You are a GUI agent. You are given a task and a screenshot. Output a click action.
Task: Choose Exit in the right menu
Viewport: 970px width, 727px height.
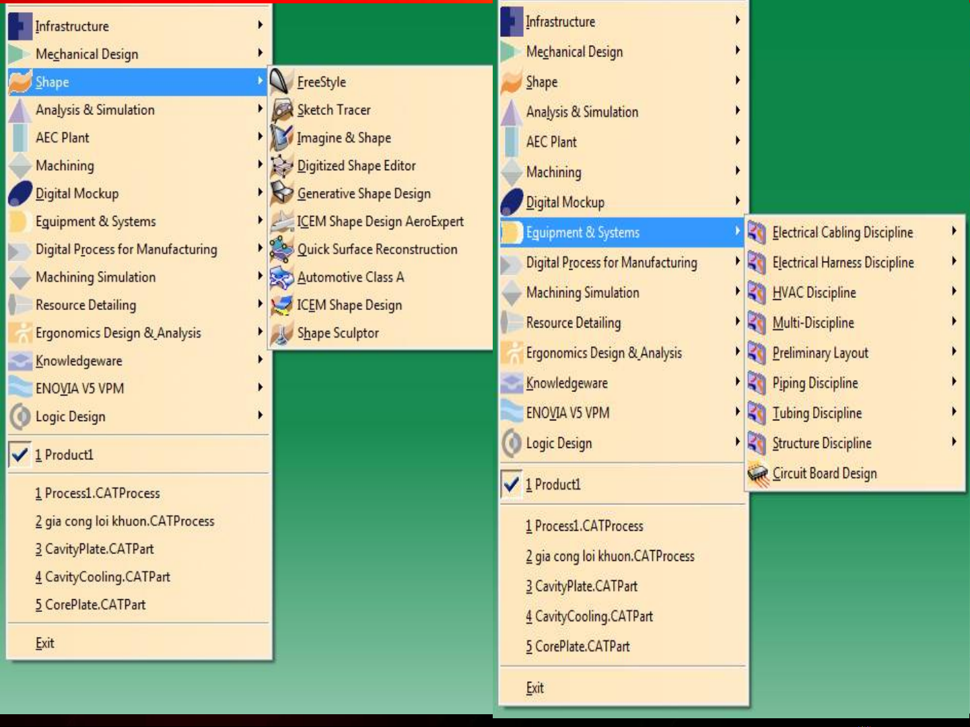pos(622,687)
